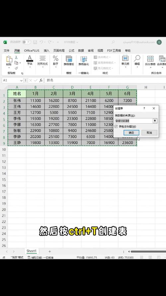Click the Cut scissors icon
Image resolution: width=166 pixels, height=296 pixels.
tap(16, 57)
